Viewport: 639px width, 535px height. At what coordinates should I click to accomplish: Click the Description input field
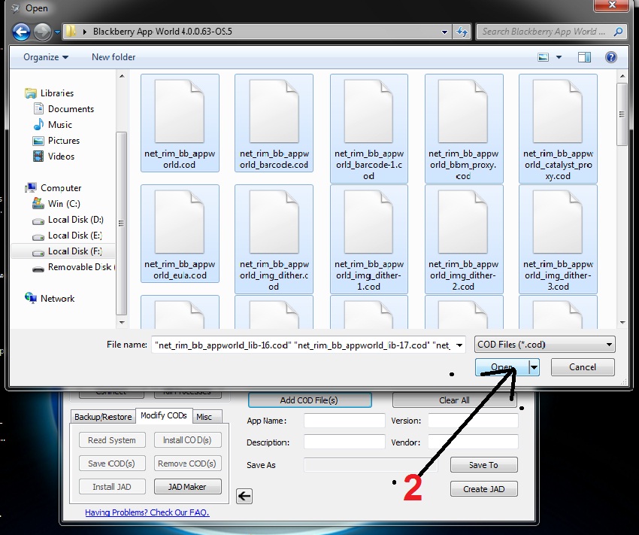pos(344,442)
